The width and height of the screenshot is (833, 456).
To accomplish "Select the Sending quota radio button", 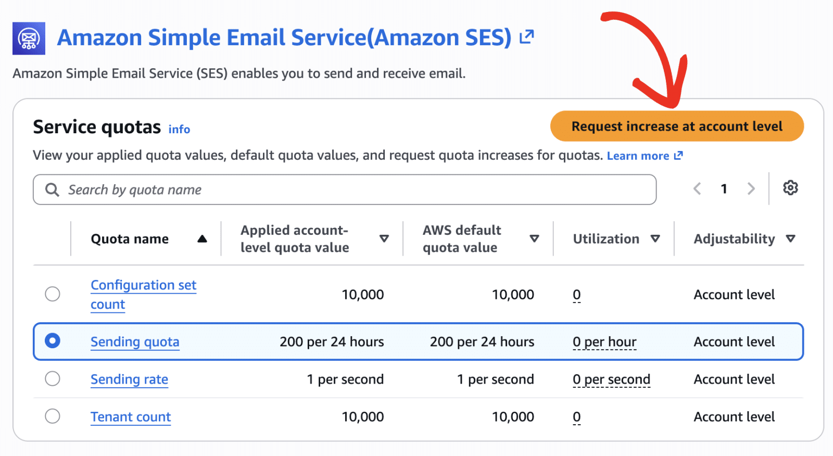I will click(x=53, y=341).
